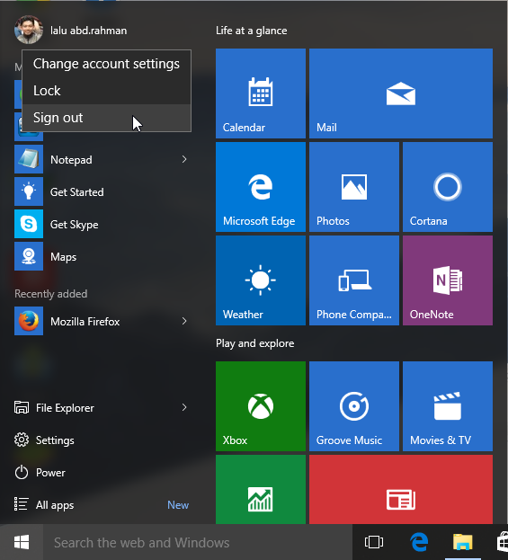The height and width of the screenshot is (560, 508).
Task: Click the Get Skype icon
Action: pos(29,224)
